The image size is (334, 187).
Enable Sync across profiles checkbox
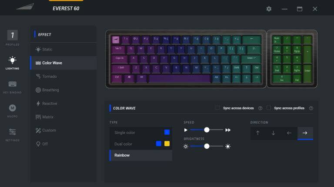tap(269, 108)
